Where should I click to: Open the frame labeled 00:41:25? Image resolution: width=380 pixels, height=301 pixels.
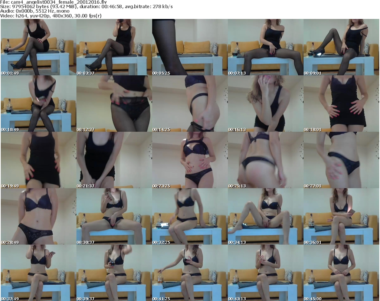[190, 273]
